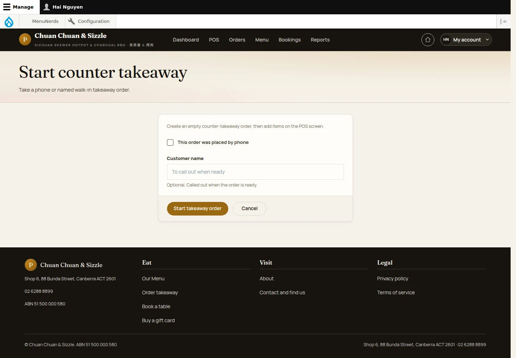Click the 'Customer name' field label

(185, 158)
